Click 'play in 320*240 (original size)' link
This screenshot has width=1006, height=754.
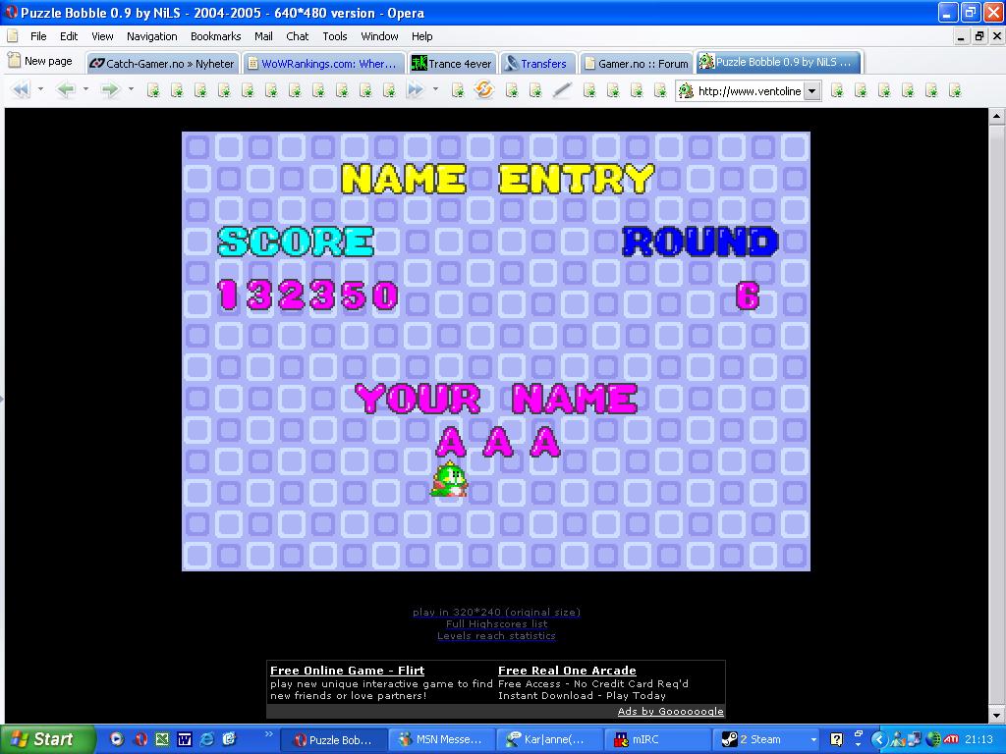coord(496,612)
